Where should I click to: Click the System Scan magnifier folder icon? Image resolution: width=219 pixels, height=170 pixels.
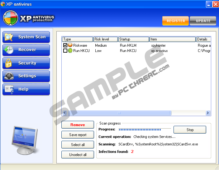point(9,37)
